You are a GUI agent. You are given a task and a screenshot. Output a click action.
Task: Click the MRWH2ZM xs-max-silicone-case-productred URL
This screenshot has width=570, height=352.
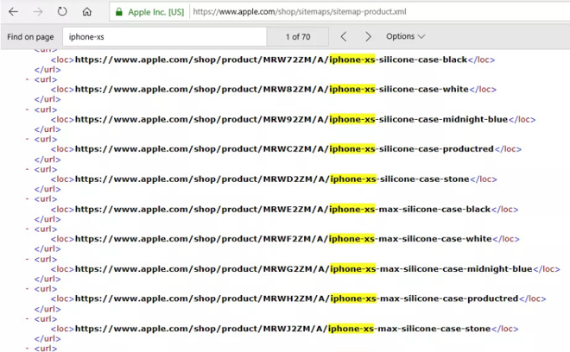[296, 299]
